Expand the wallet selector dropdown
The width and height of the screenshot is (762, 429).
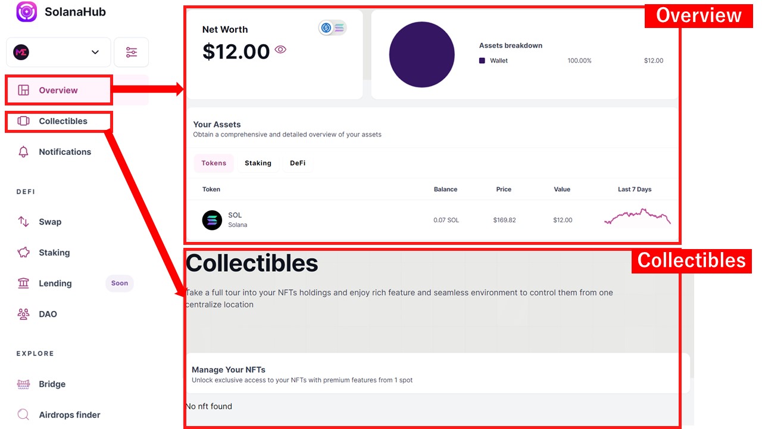(94, 52)
